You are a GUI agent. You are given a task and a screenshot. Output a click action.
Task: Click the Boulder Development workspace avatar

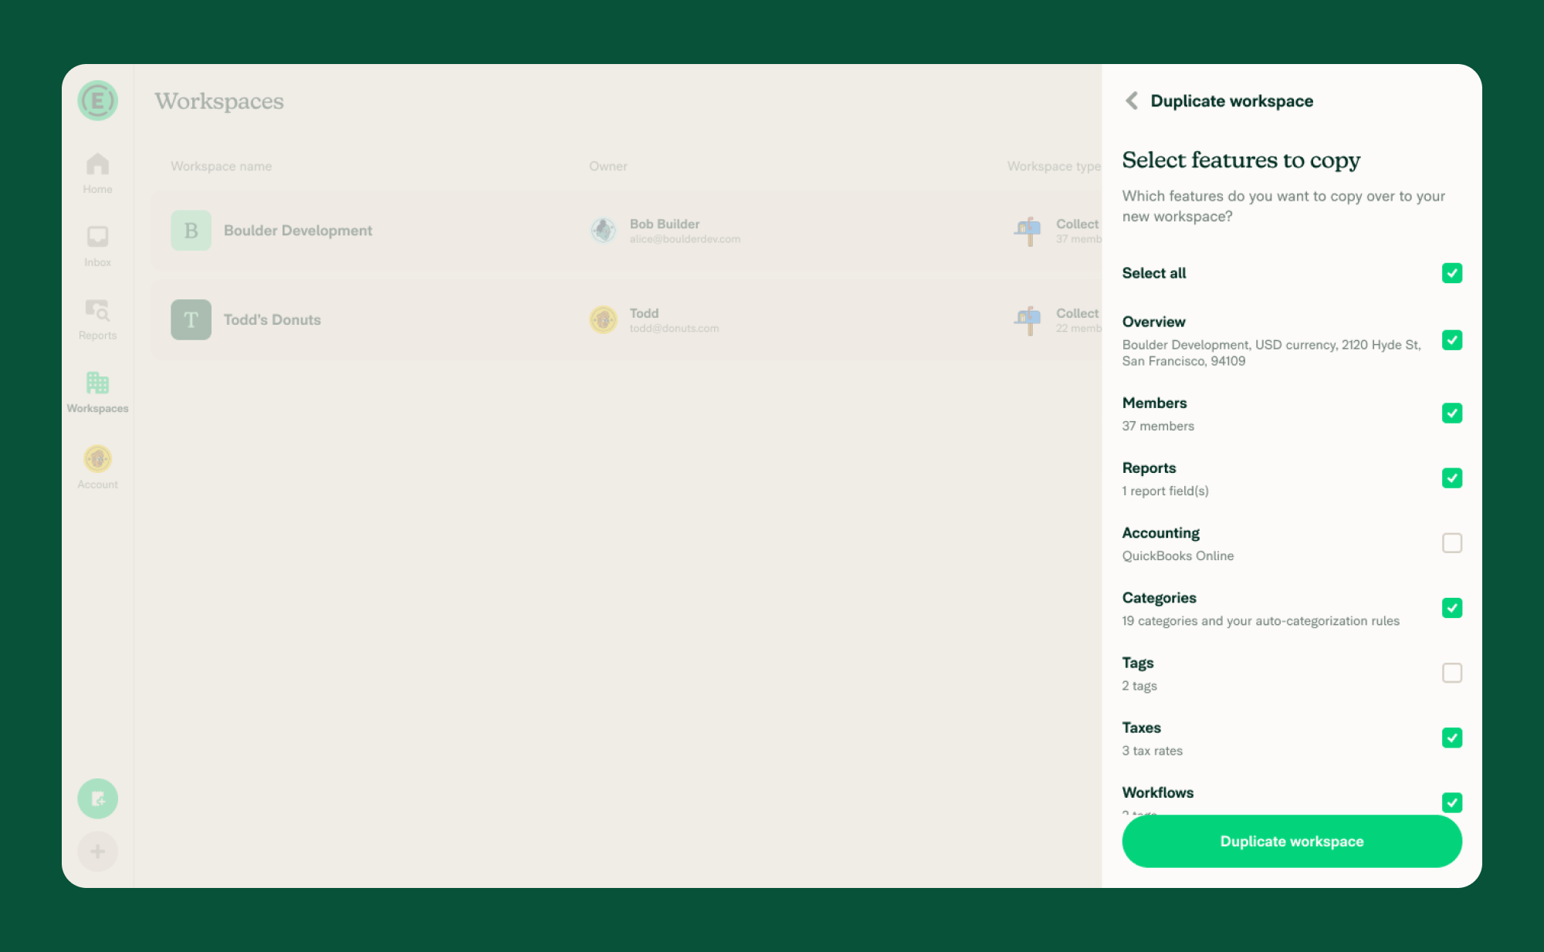pyautogui.click(x=190, y=230)
